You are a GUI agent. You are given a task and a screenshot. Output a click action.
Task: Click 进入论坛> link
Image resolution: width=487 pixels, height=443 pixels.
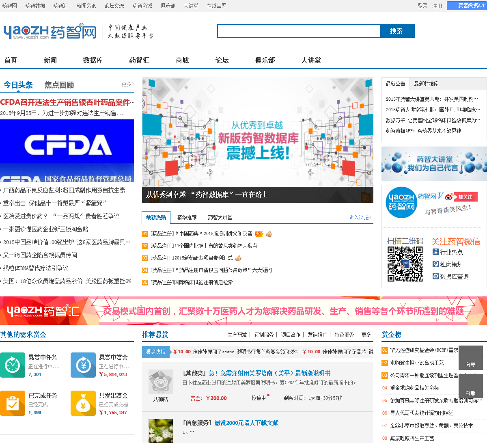click(x=360, y=218)
